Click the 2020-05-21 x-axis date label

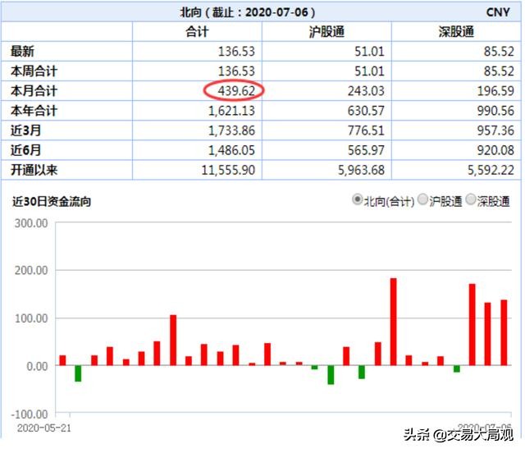pyautogui.click(x=43, y=428)
